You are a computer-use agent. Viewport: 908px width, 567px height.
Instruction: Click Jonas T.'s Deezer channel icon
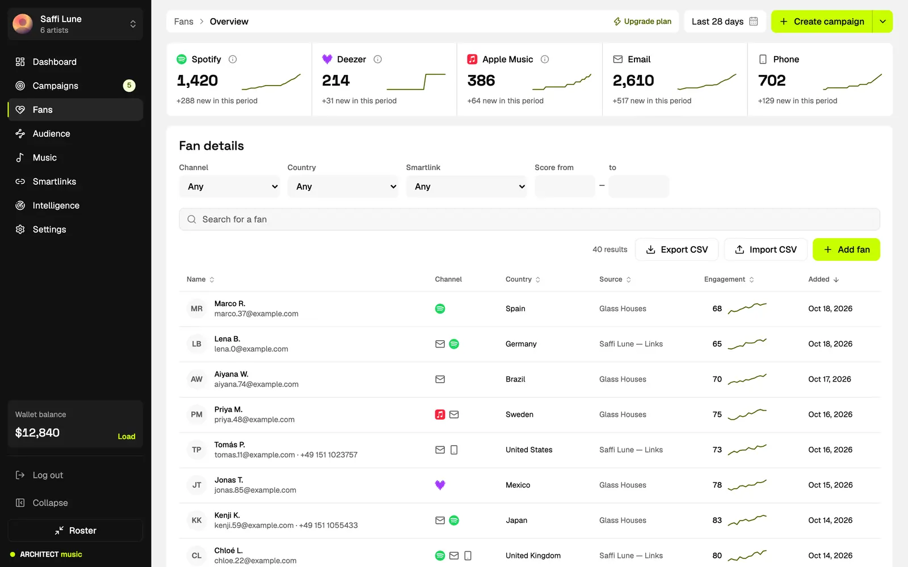coord(440,485)
